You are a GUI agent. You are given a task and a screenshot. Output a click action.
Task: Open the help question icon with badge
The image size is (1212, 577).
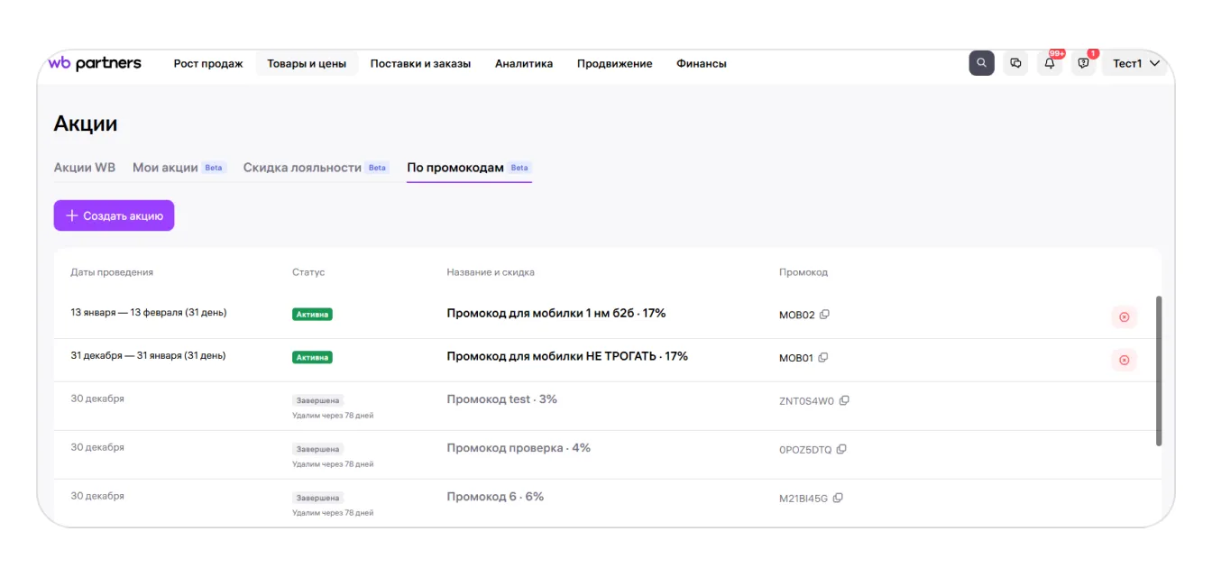click(x=1083, y=63)
